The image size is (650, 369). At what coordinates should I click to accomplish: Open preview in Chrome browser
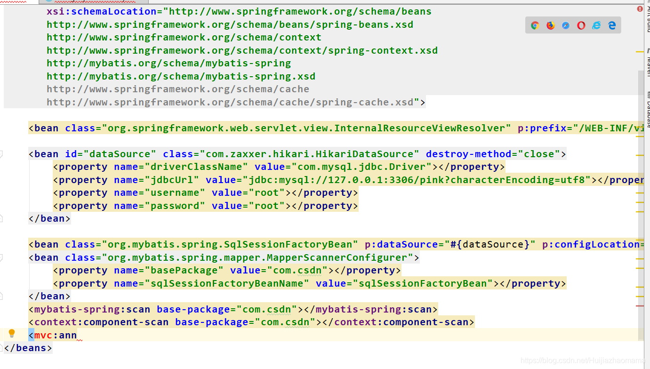pyautogui.click(x=534, y=24)
